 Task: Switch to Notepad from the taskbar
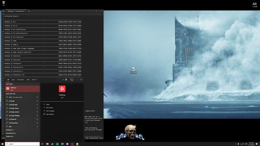(x=77, y=144)
